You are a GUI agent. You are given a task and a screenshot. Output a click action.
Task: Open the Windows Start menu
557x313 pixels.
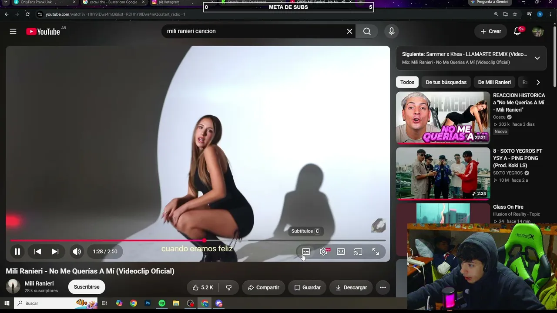click(x=7, y=303)
